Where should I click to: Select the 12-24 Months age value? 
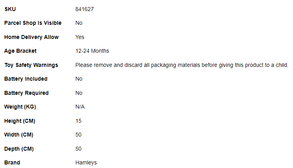92,51
